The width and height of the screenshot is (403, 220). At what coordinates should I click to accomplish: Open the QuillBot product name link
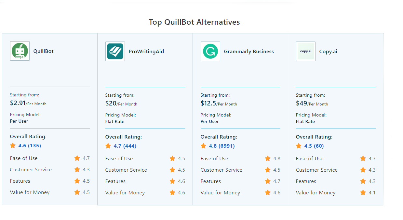tap(43, 51)
